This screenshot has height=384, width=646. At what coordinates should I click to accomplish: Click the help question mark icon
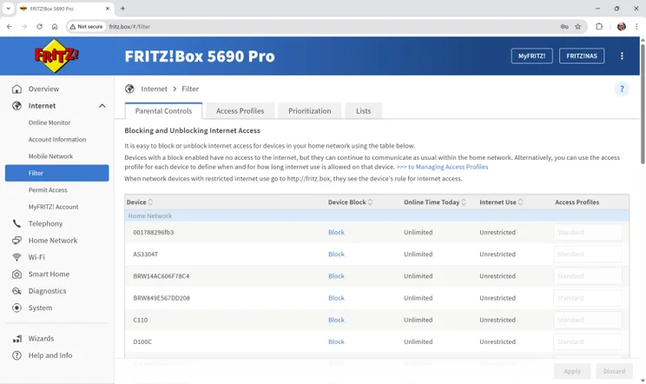point(622,89)
